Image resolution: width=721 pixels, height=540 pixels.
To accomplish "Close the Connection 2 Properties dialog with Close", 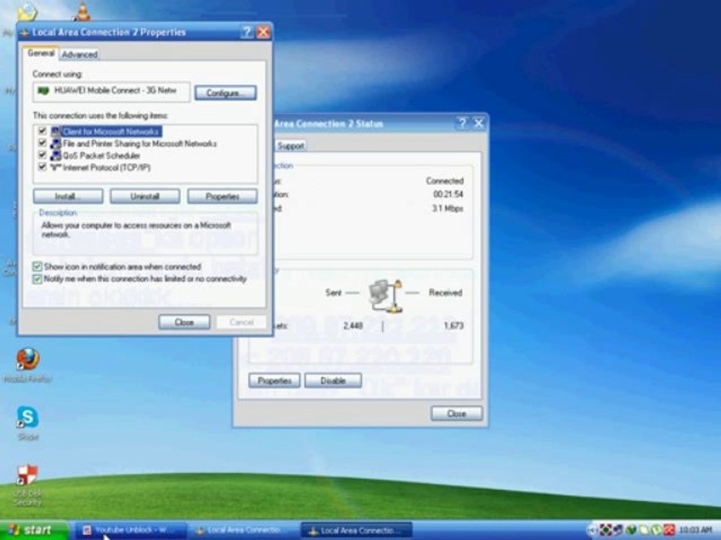I will (184, 322).
